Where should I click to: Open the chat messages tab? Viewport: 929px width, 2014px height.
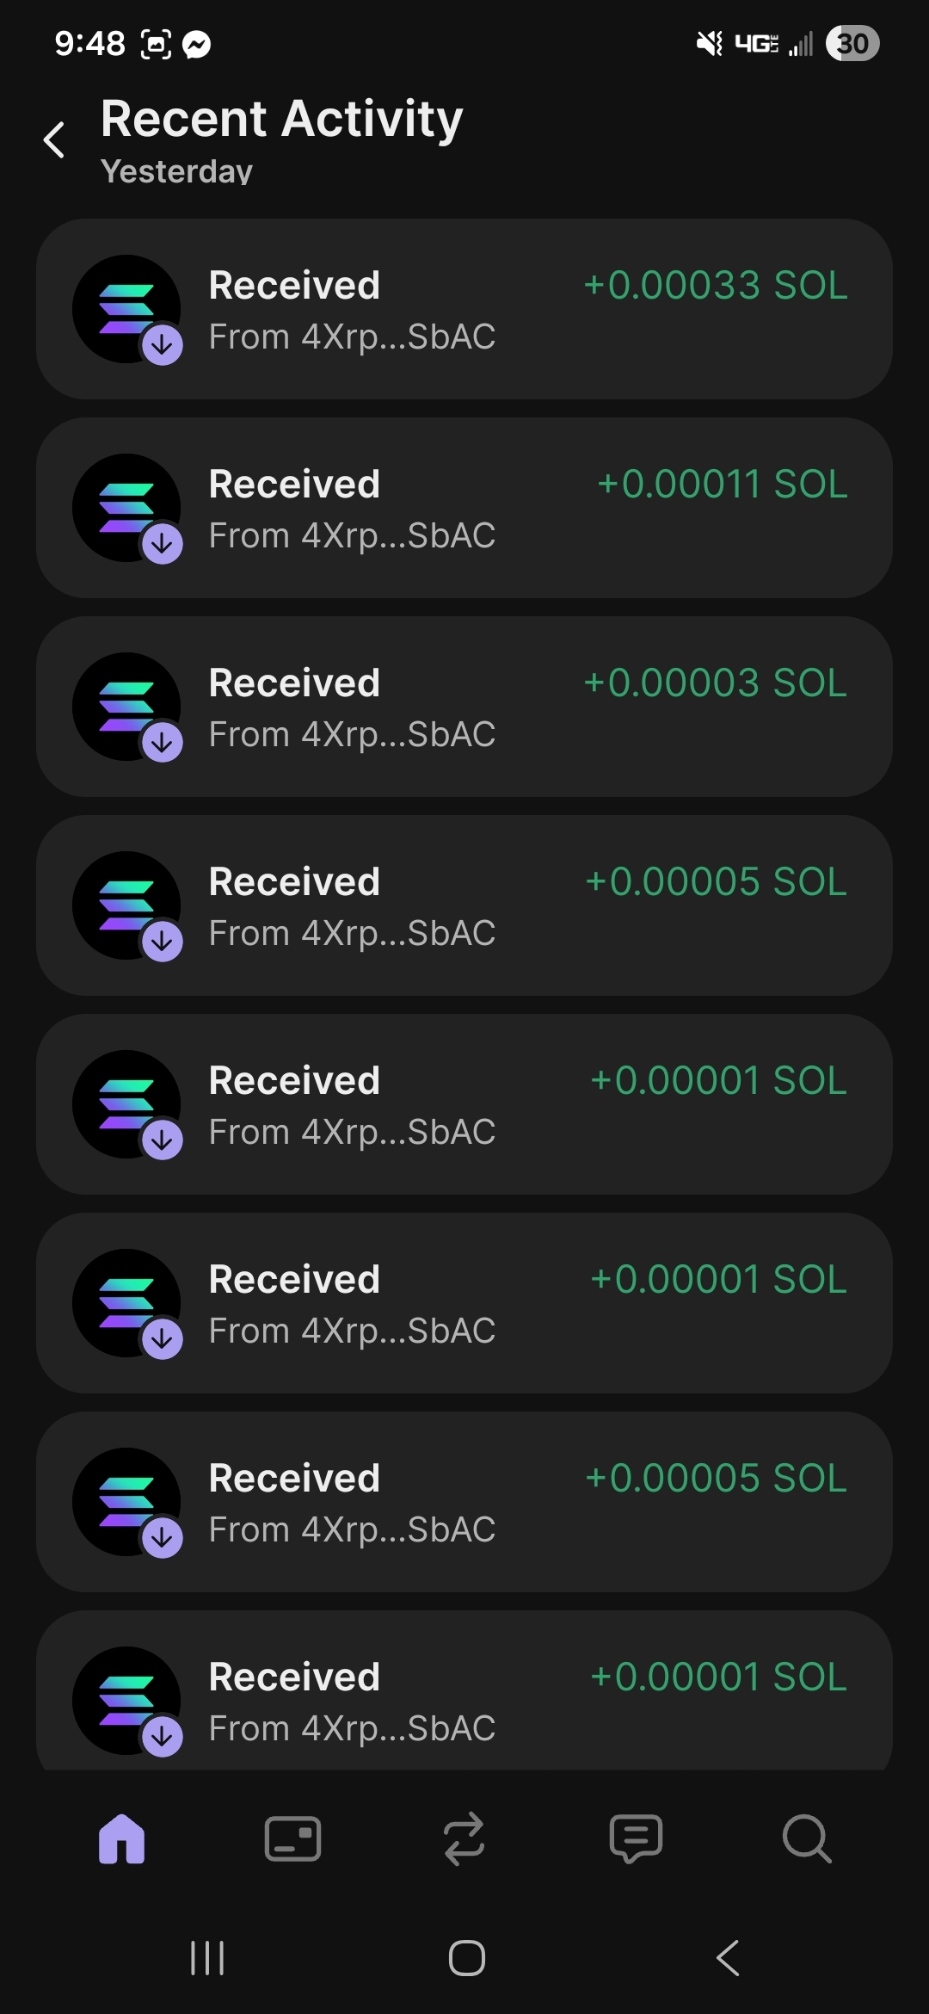click(x=636, y=1838)
